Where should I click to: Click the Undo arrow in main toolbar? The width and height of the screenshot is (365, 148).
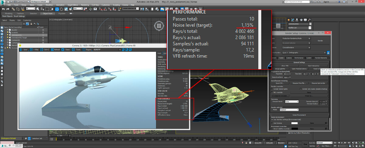point(3,9)
